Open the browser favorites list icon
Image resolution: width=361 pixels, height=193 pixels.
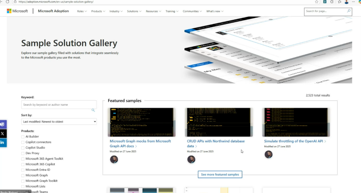pos(339,2)
